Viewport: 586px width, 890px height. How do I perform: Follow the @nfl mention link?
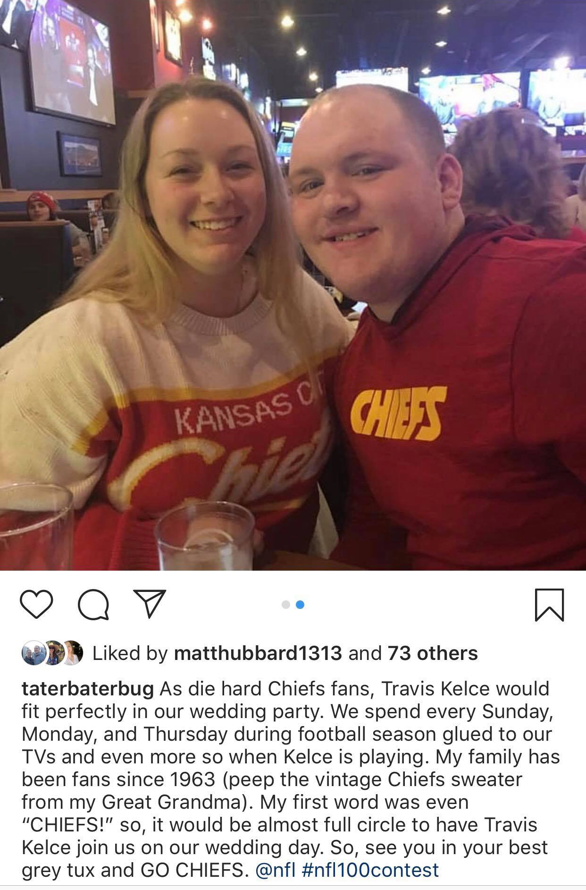point(276,870)
